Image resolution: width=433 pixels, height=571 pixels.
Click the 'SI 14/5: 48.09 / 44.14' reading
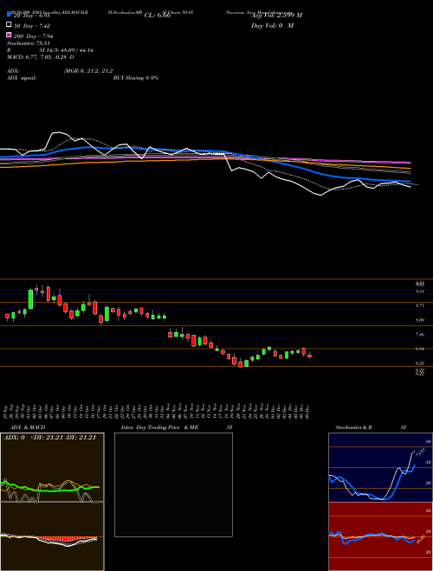(x=66, y=50)
